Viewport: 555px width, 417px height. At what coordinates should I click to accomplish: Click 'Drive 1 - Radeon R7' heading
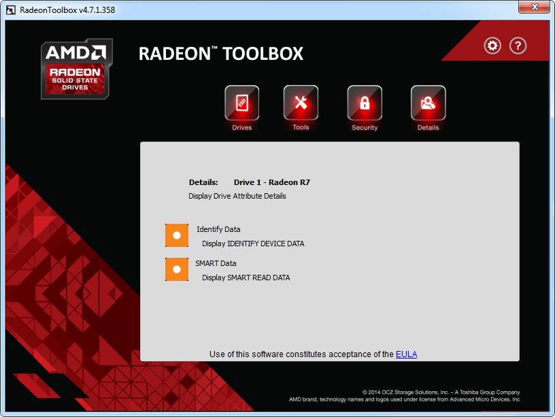point(272,182)
